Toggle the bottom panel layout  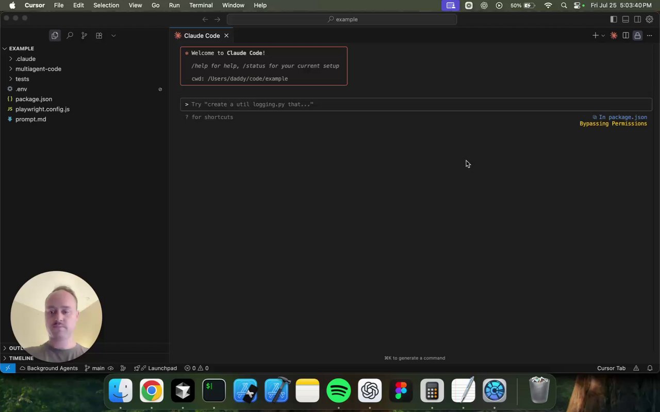625,19
